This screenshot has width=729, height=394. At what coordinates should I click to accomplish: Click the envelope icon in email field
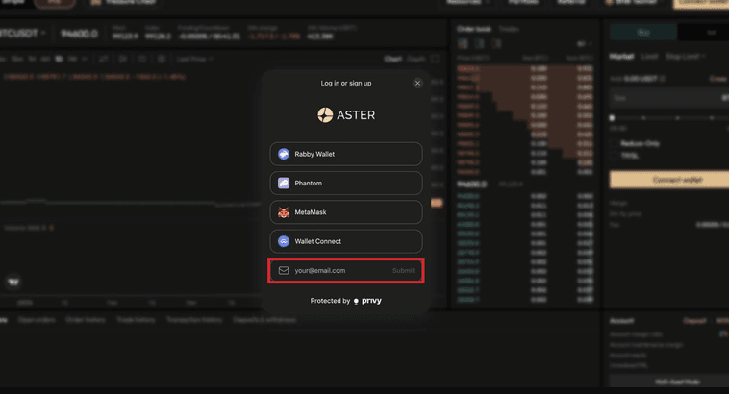284,270
